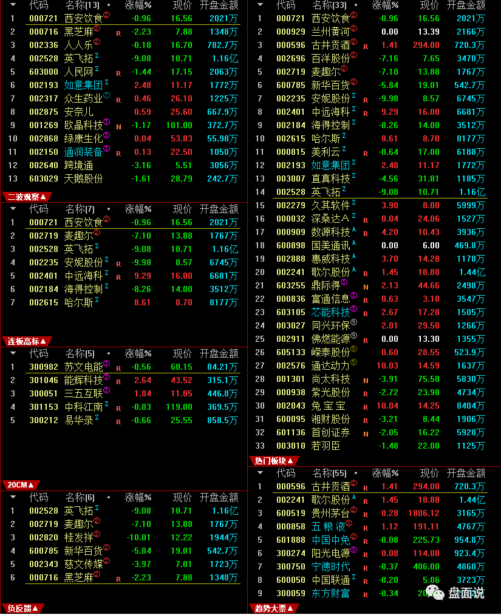The width and height of the screenshot is (501, 615).
Task: Open dropdown arrow of the 6-stock table
Action: pyautogui.click(x=13, y=497)
